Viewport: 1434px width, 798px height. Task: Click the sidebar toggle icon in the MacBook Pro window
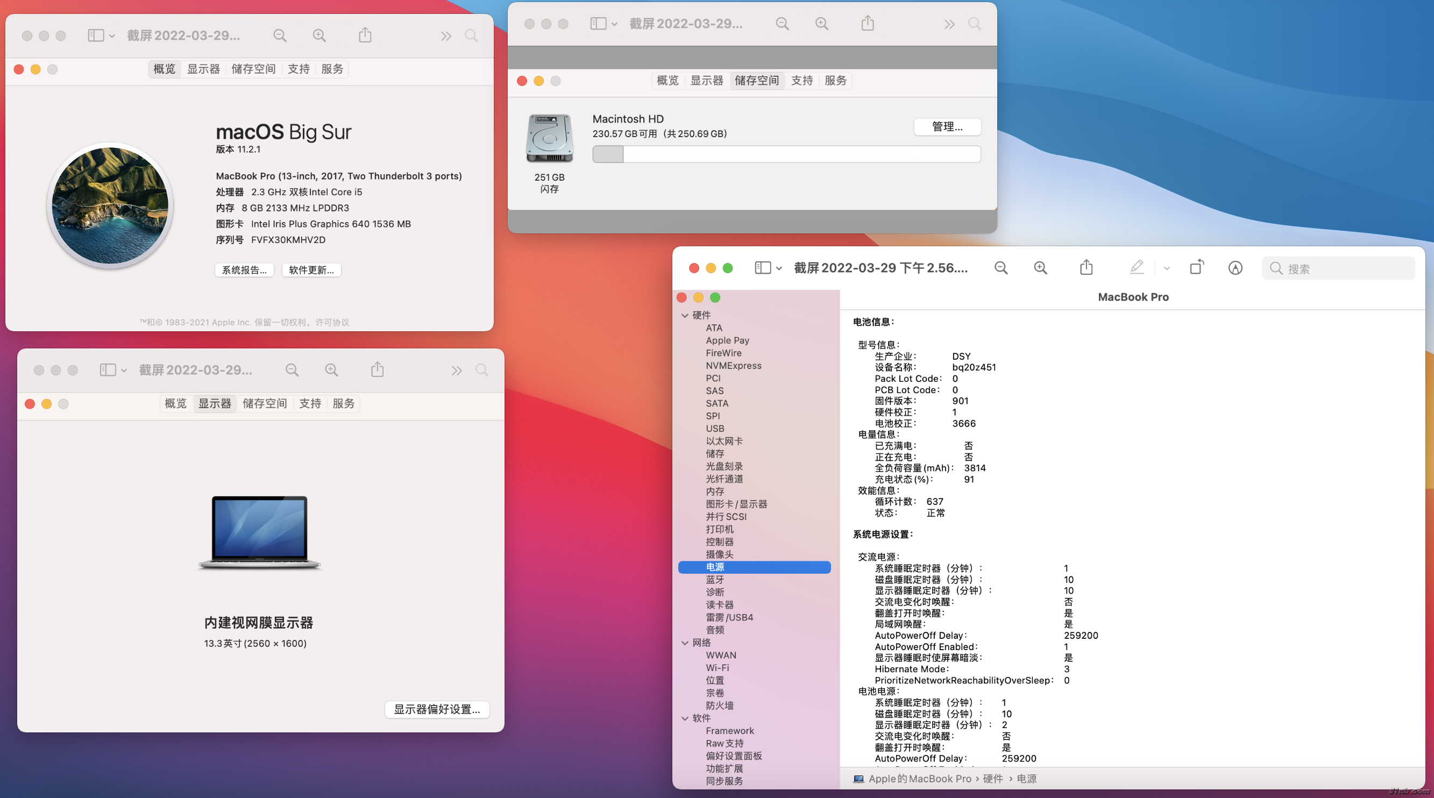click(763, 267)
